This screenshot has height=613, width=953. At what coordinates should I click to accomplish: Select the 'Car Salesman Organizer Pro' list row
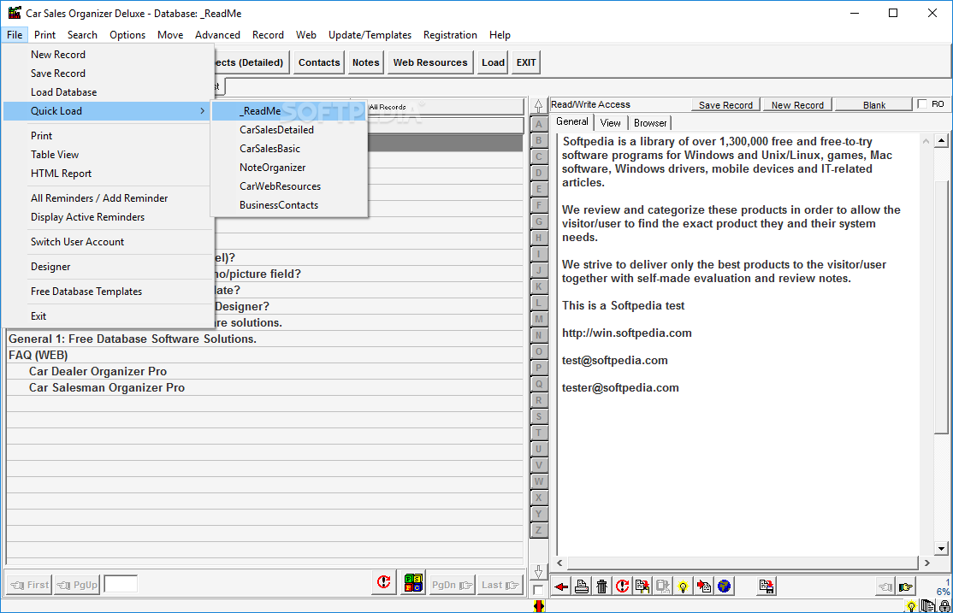click(x=265, y=387)
